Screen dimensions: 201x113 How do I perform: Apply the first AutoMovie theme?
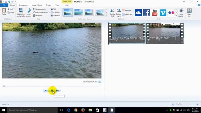(x=68, y=13)
